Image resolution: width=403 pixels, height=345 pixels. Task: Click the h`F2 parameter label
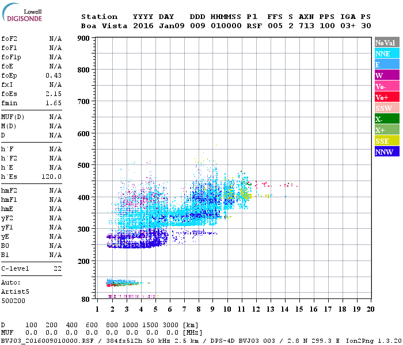pos(9,158)
